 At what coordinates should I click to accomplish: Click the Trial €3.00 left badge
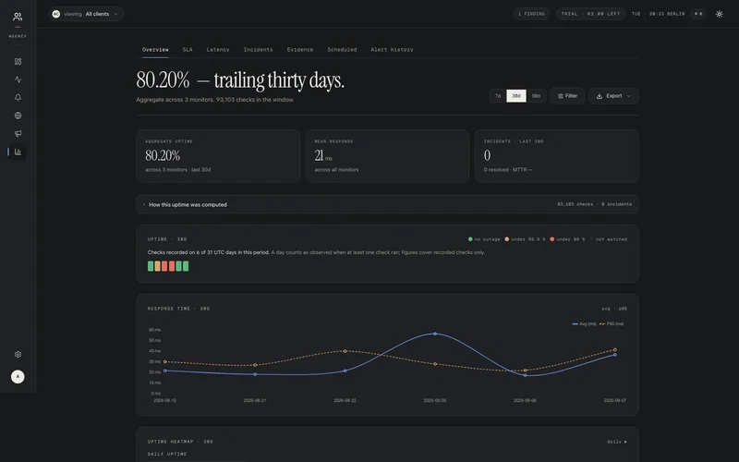[590, 14]
